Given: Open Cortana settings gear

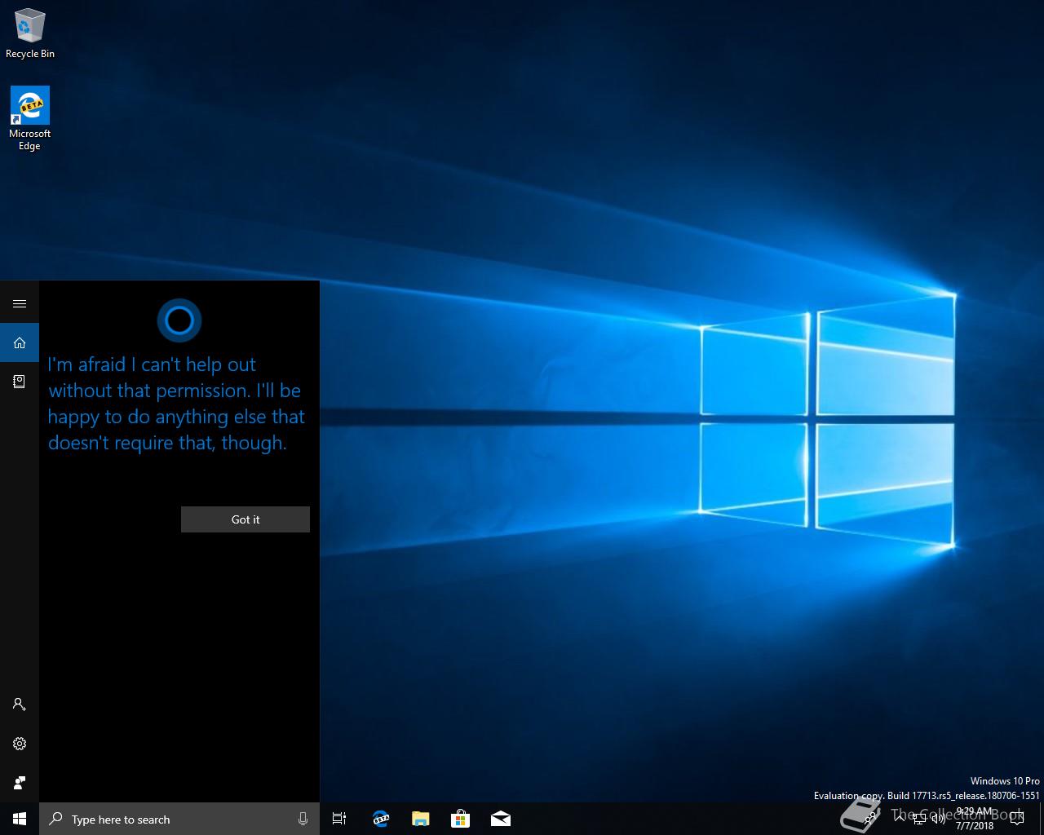Looking at the screenshot, I should tap(20, 744).
